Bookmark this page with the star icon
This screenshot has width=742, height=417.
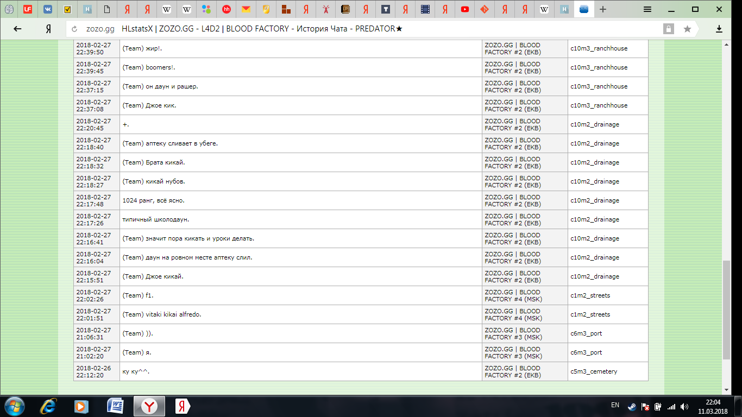(687, 29)
